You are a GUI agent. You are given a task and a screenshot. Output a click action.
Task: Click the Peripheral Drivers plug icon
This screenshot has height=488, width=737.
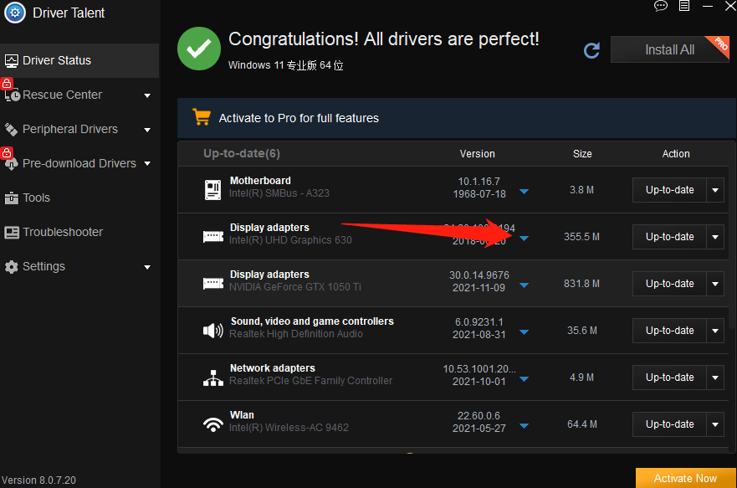pyautogui.click(x=11, y=129)
